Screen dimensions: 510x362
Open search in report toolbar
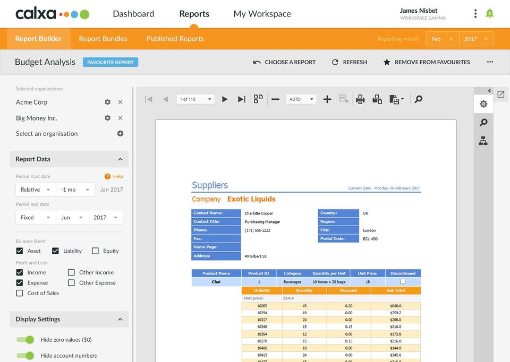click(x=419, y=99)
